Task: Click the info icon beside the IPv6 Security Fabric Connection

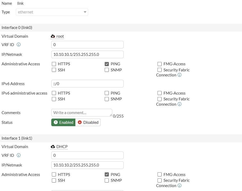Action: tap(179, 104)
